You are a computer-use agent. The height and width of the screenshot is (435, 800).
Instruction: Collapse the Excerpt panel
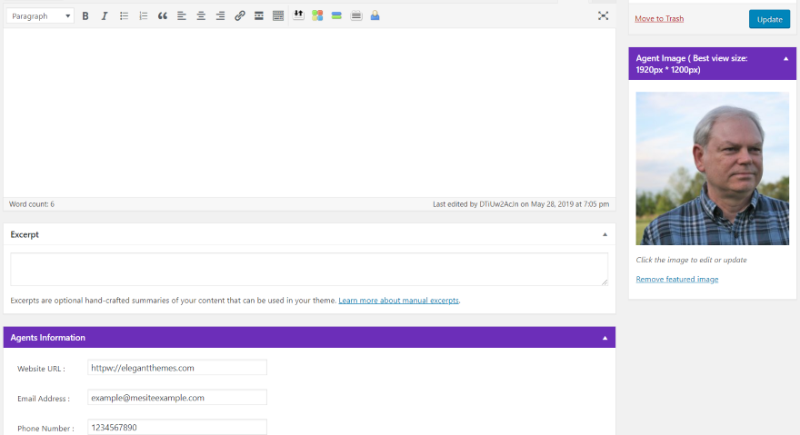pyautogui.click(x=605, y=234)
